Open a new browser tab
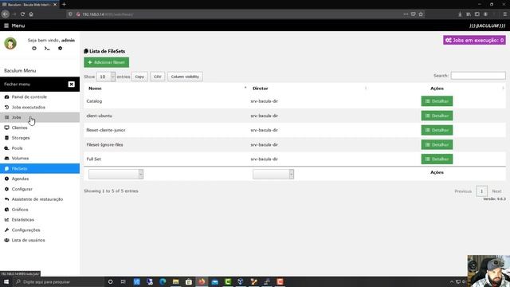 [64, 5]
